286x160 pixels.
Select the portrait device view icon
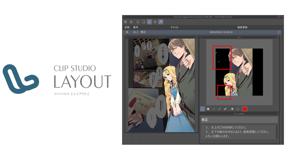pos(144,22)
